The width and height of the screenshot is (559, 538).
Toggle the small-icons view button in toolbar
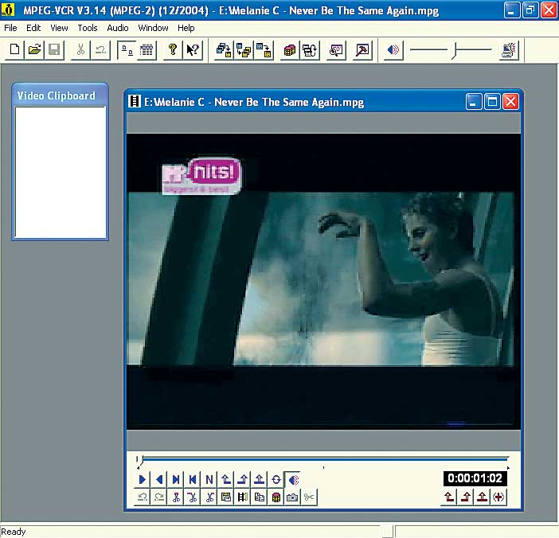127,50
